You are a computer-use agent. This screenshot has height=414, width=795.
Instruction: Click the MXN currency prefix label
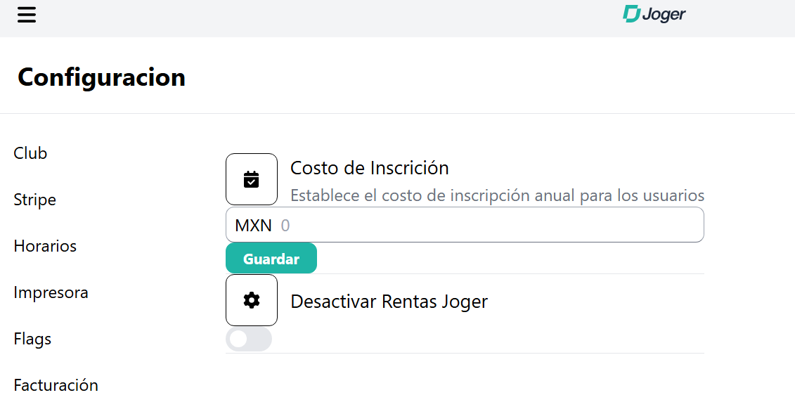pyautogui.click(x=253, y=226)
